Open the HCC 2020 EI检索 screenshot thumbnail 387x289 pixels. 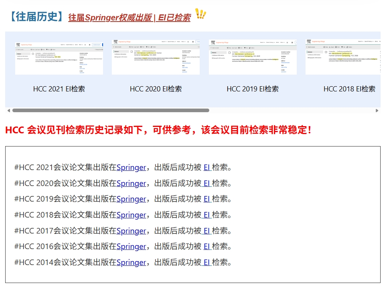(x=156, y=57)
